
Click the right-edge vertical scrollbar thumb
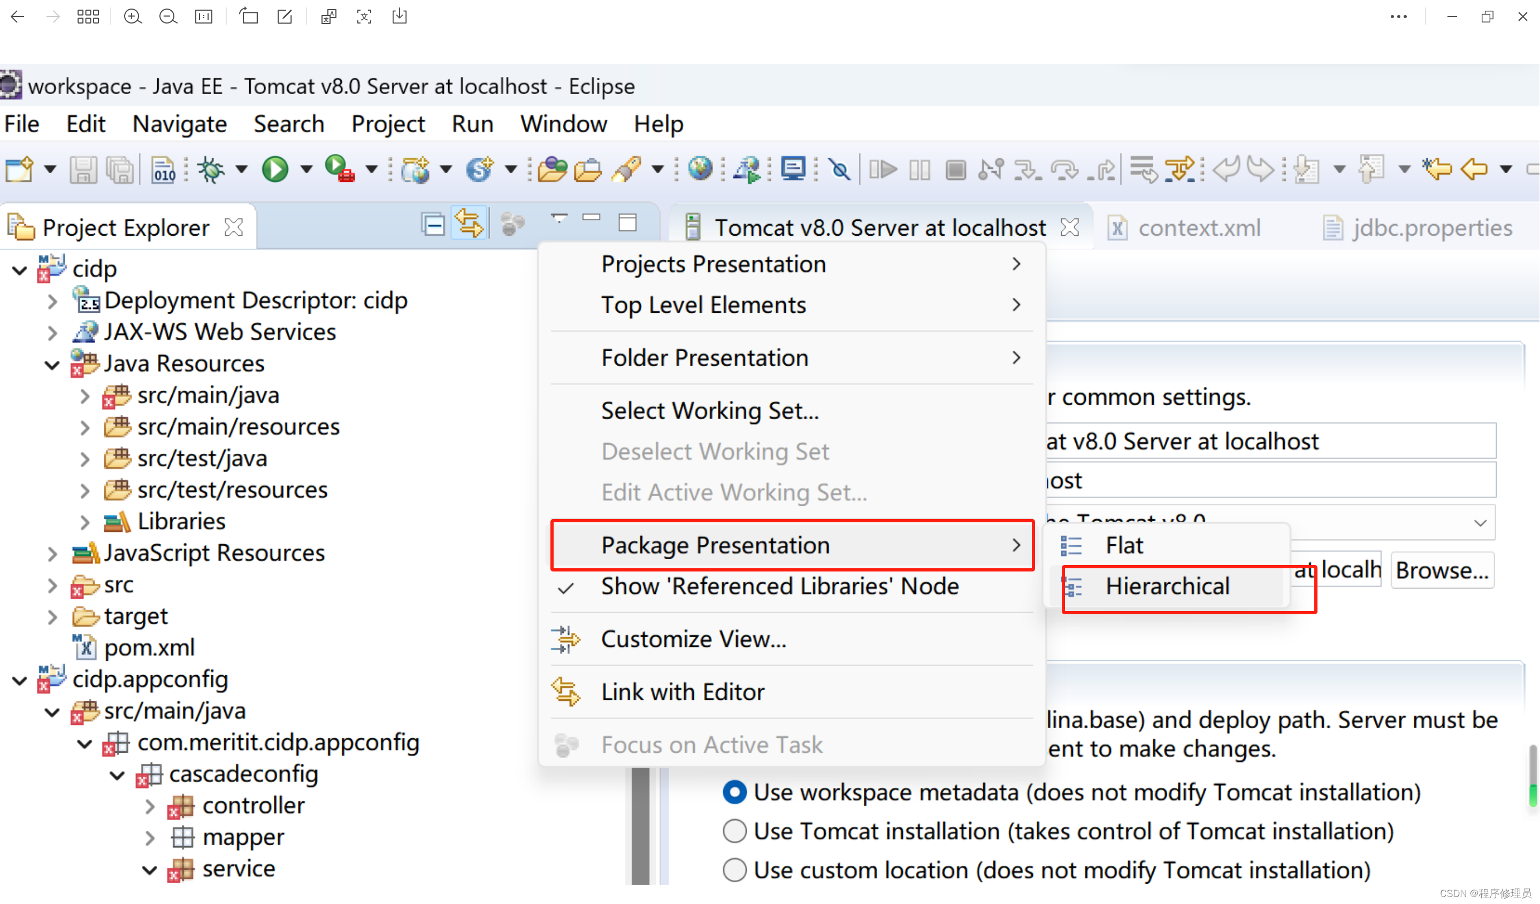point(1533,777)
